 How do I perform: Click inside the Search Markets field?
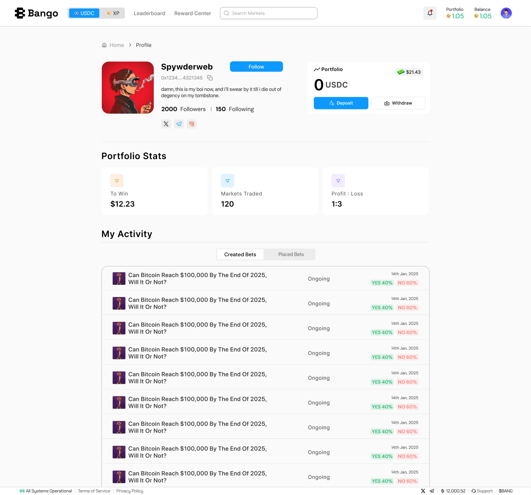click(268, 13)
